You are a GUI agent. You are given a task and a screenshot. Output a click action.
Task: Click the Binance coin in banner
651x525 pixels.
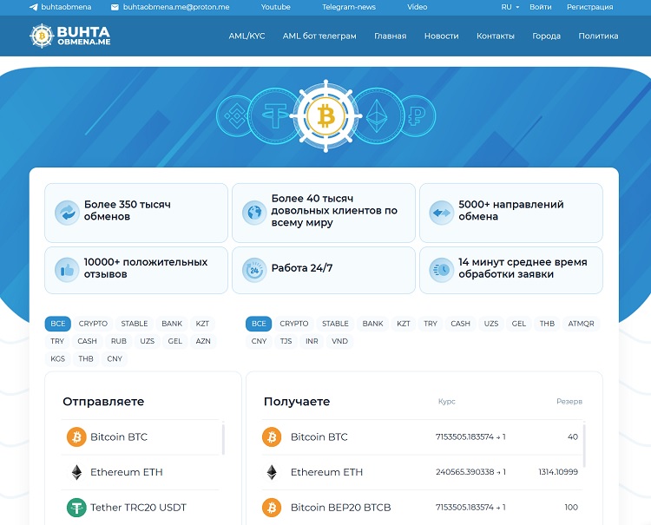(x=233, y=115)
